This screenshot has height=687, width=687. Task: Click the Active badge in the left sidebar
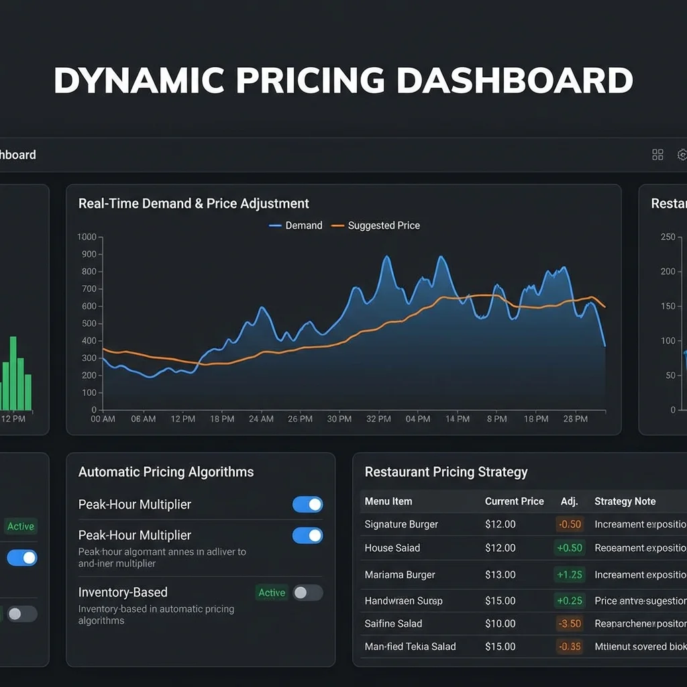20,527
